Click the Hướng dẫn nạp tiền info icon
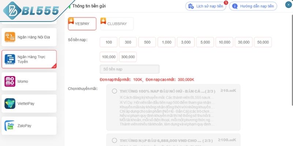 [x=235, y=6]
